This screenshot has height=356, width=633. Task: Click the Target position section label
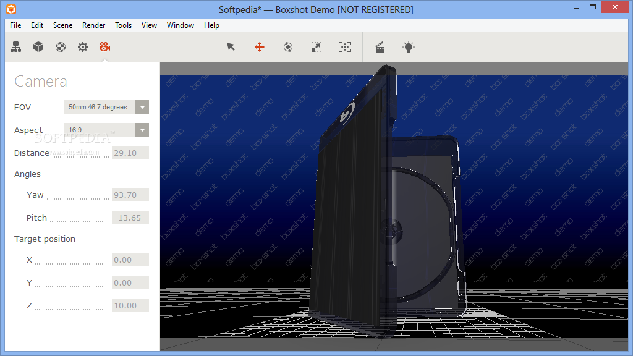45,239
